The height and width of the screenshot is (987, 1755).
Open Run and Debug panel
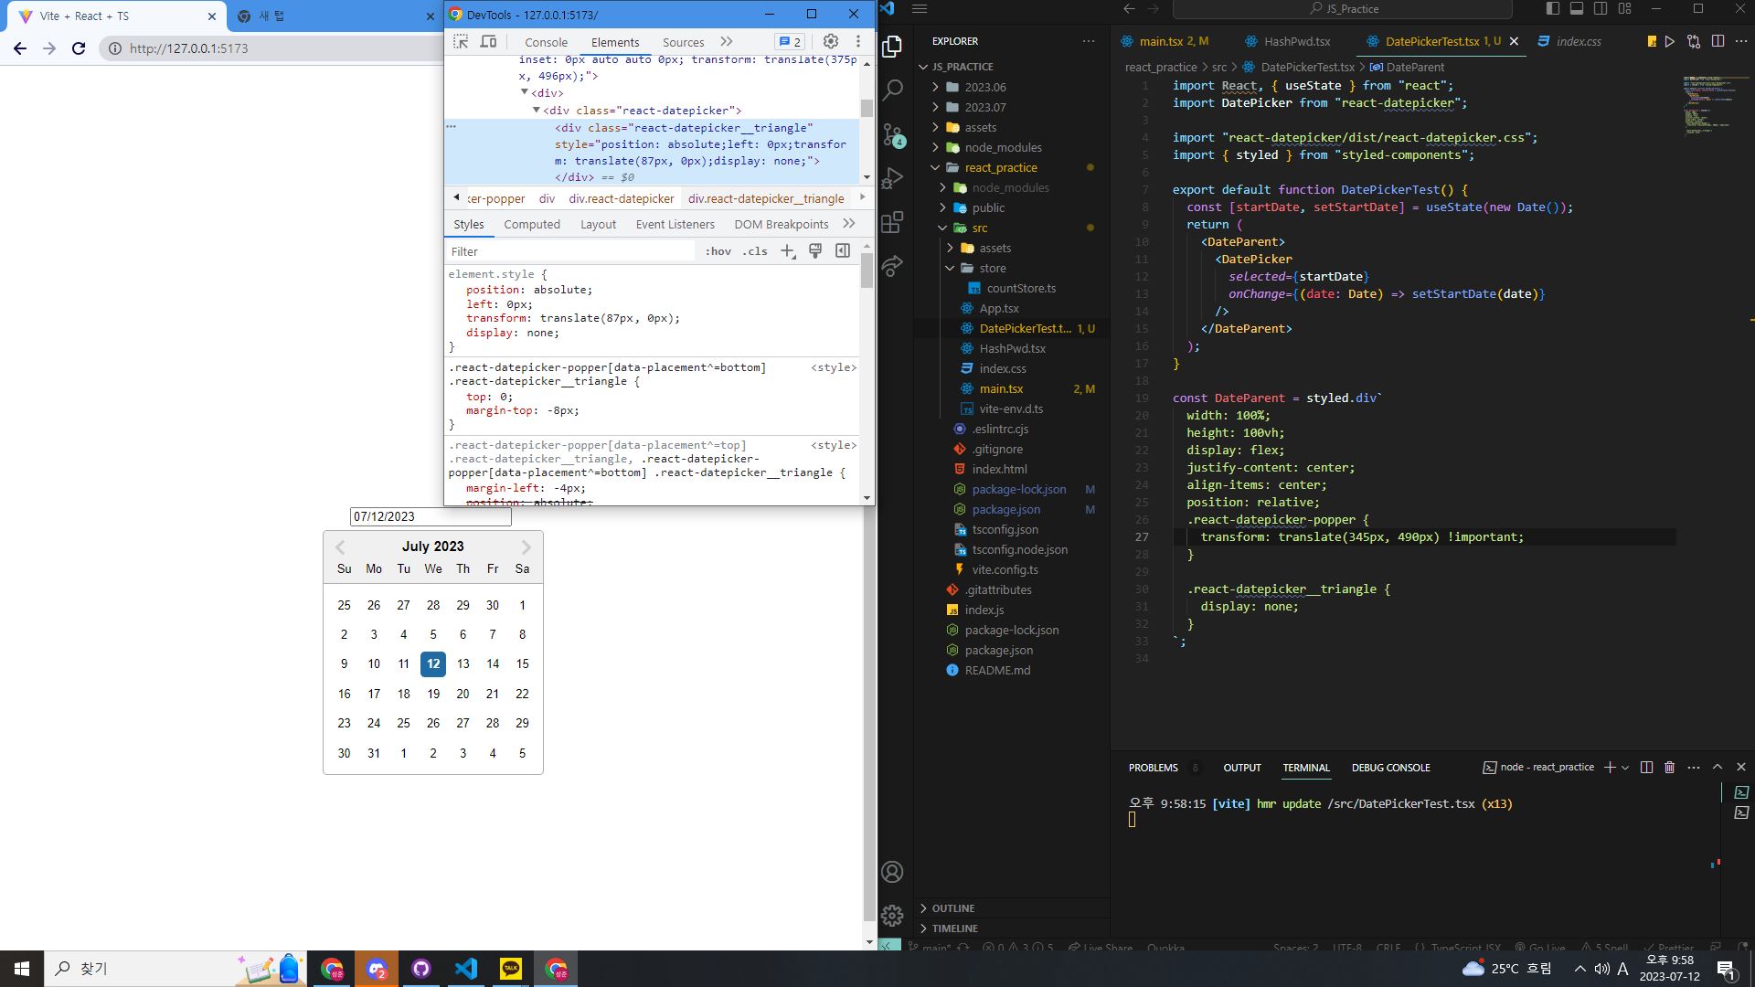point(893,178)
